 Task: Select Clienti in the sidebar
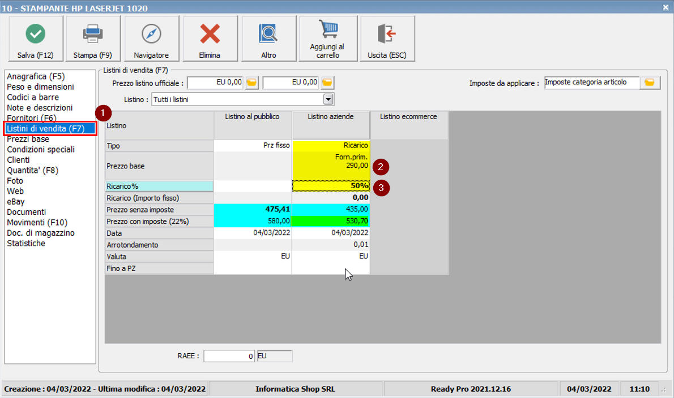(x=18, y=160)
